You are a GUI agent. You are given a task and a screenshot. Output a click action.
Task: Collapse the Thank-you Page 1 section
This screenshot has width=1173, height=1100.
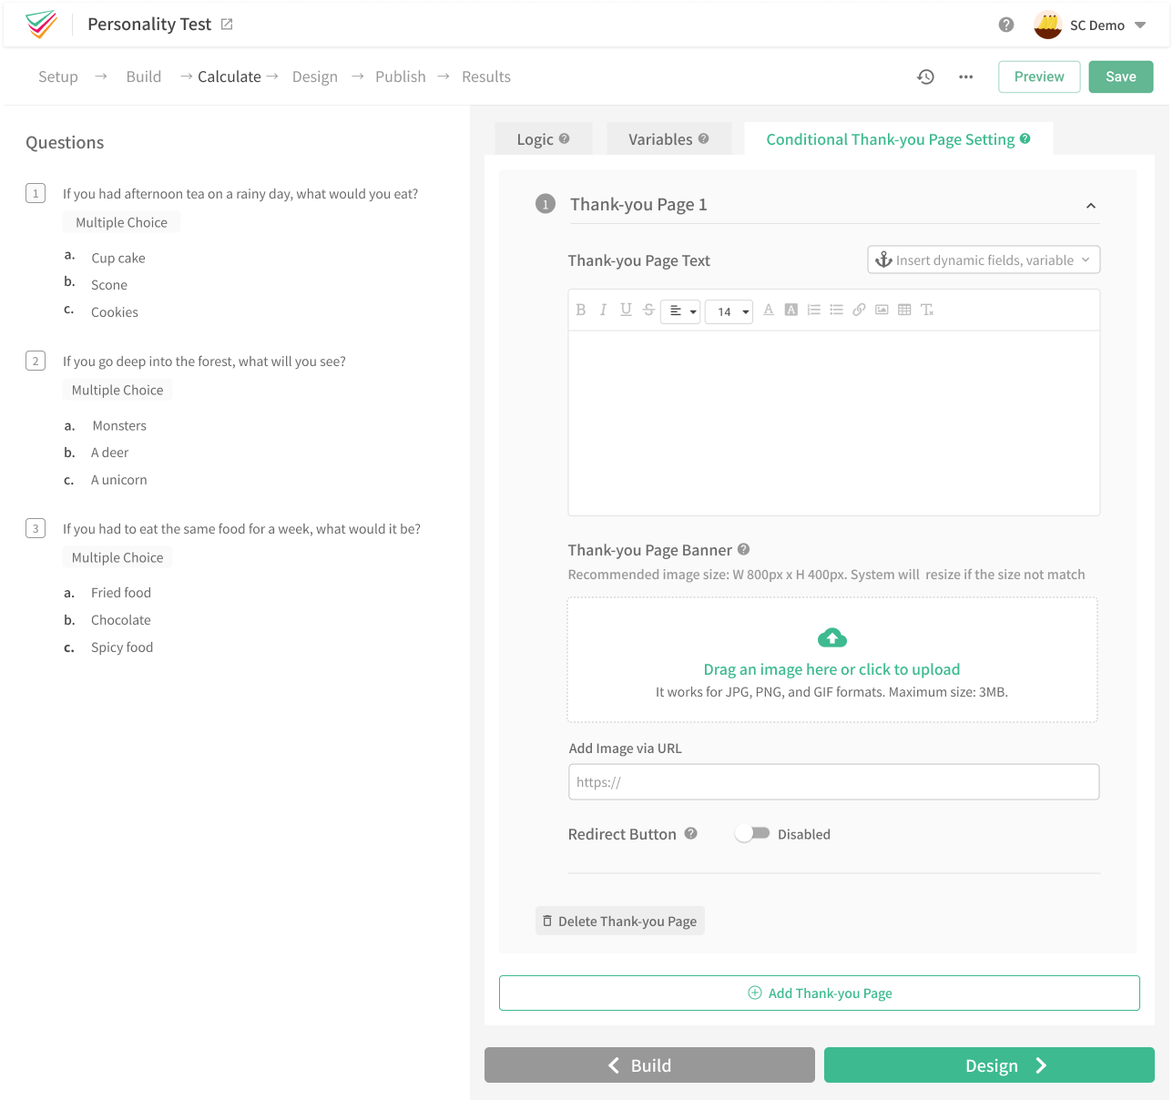pos(1090,206)
